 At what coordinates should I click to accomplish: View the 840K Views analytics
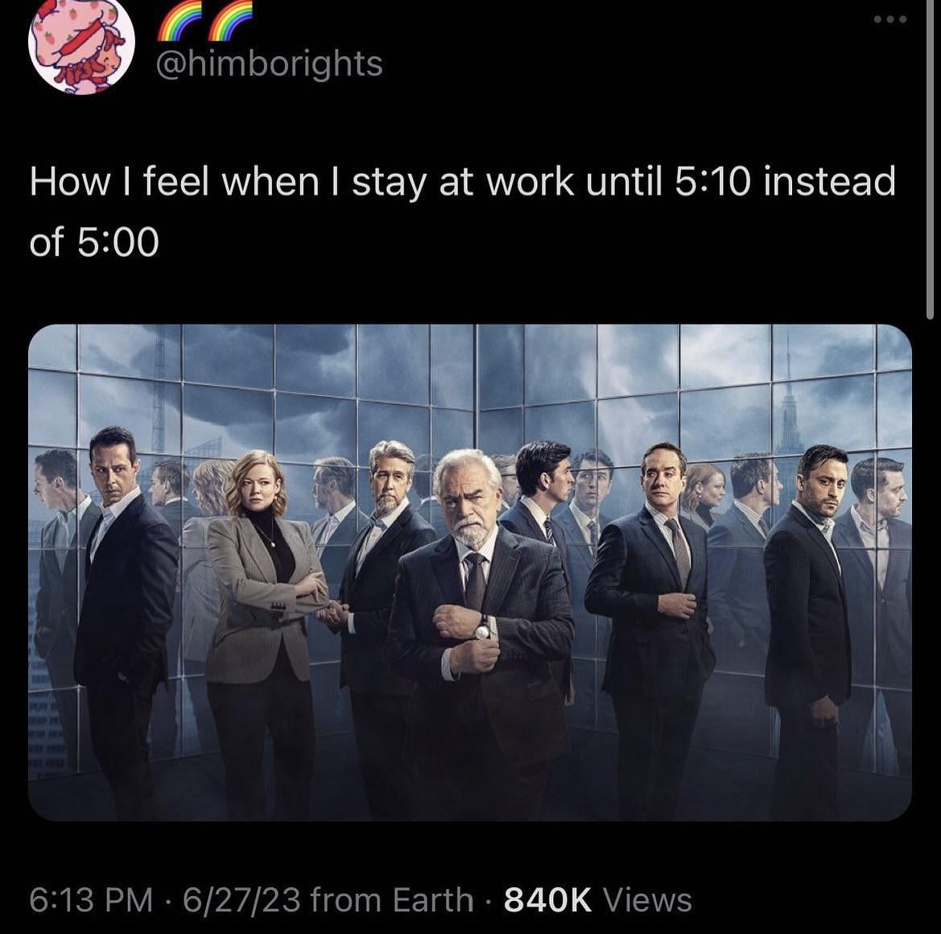pyautogui.click(x=597, y=899)
